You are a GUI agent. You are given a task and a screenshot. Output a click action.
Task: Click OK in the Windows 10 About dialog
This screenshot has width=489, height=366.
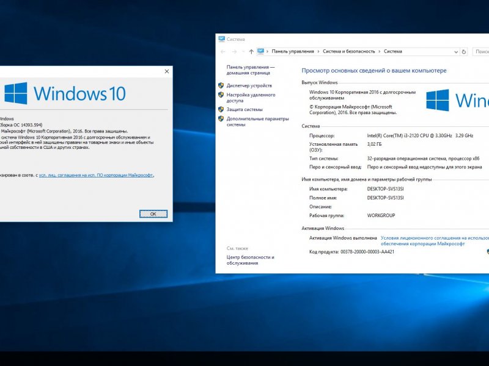tap(153, 214)
